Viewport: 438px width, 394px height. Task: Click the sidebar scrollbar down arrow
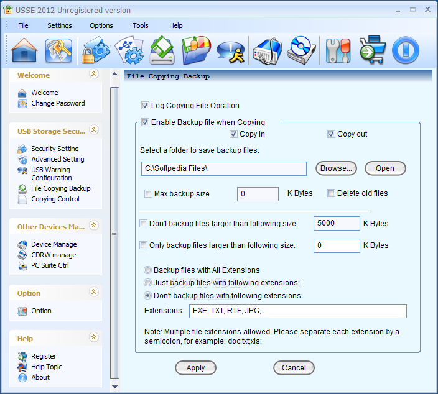(x=114, y=387)
